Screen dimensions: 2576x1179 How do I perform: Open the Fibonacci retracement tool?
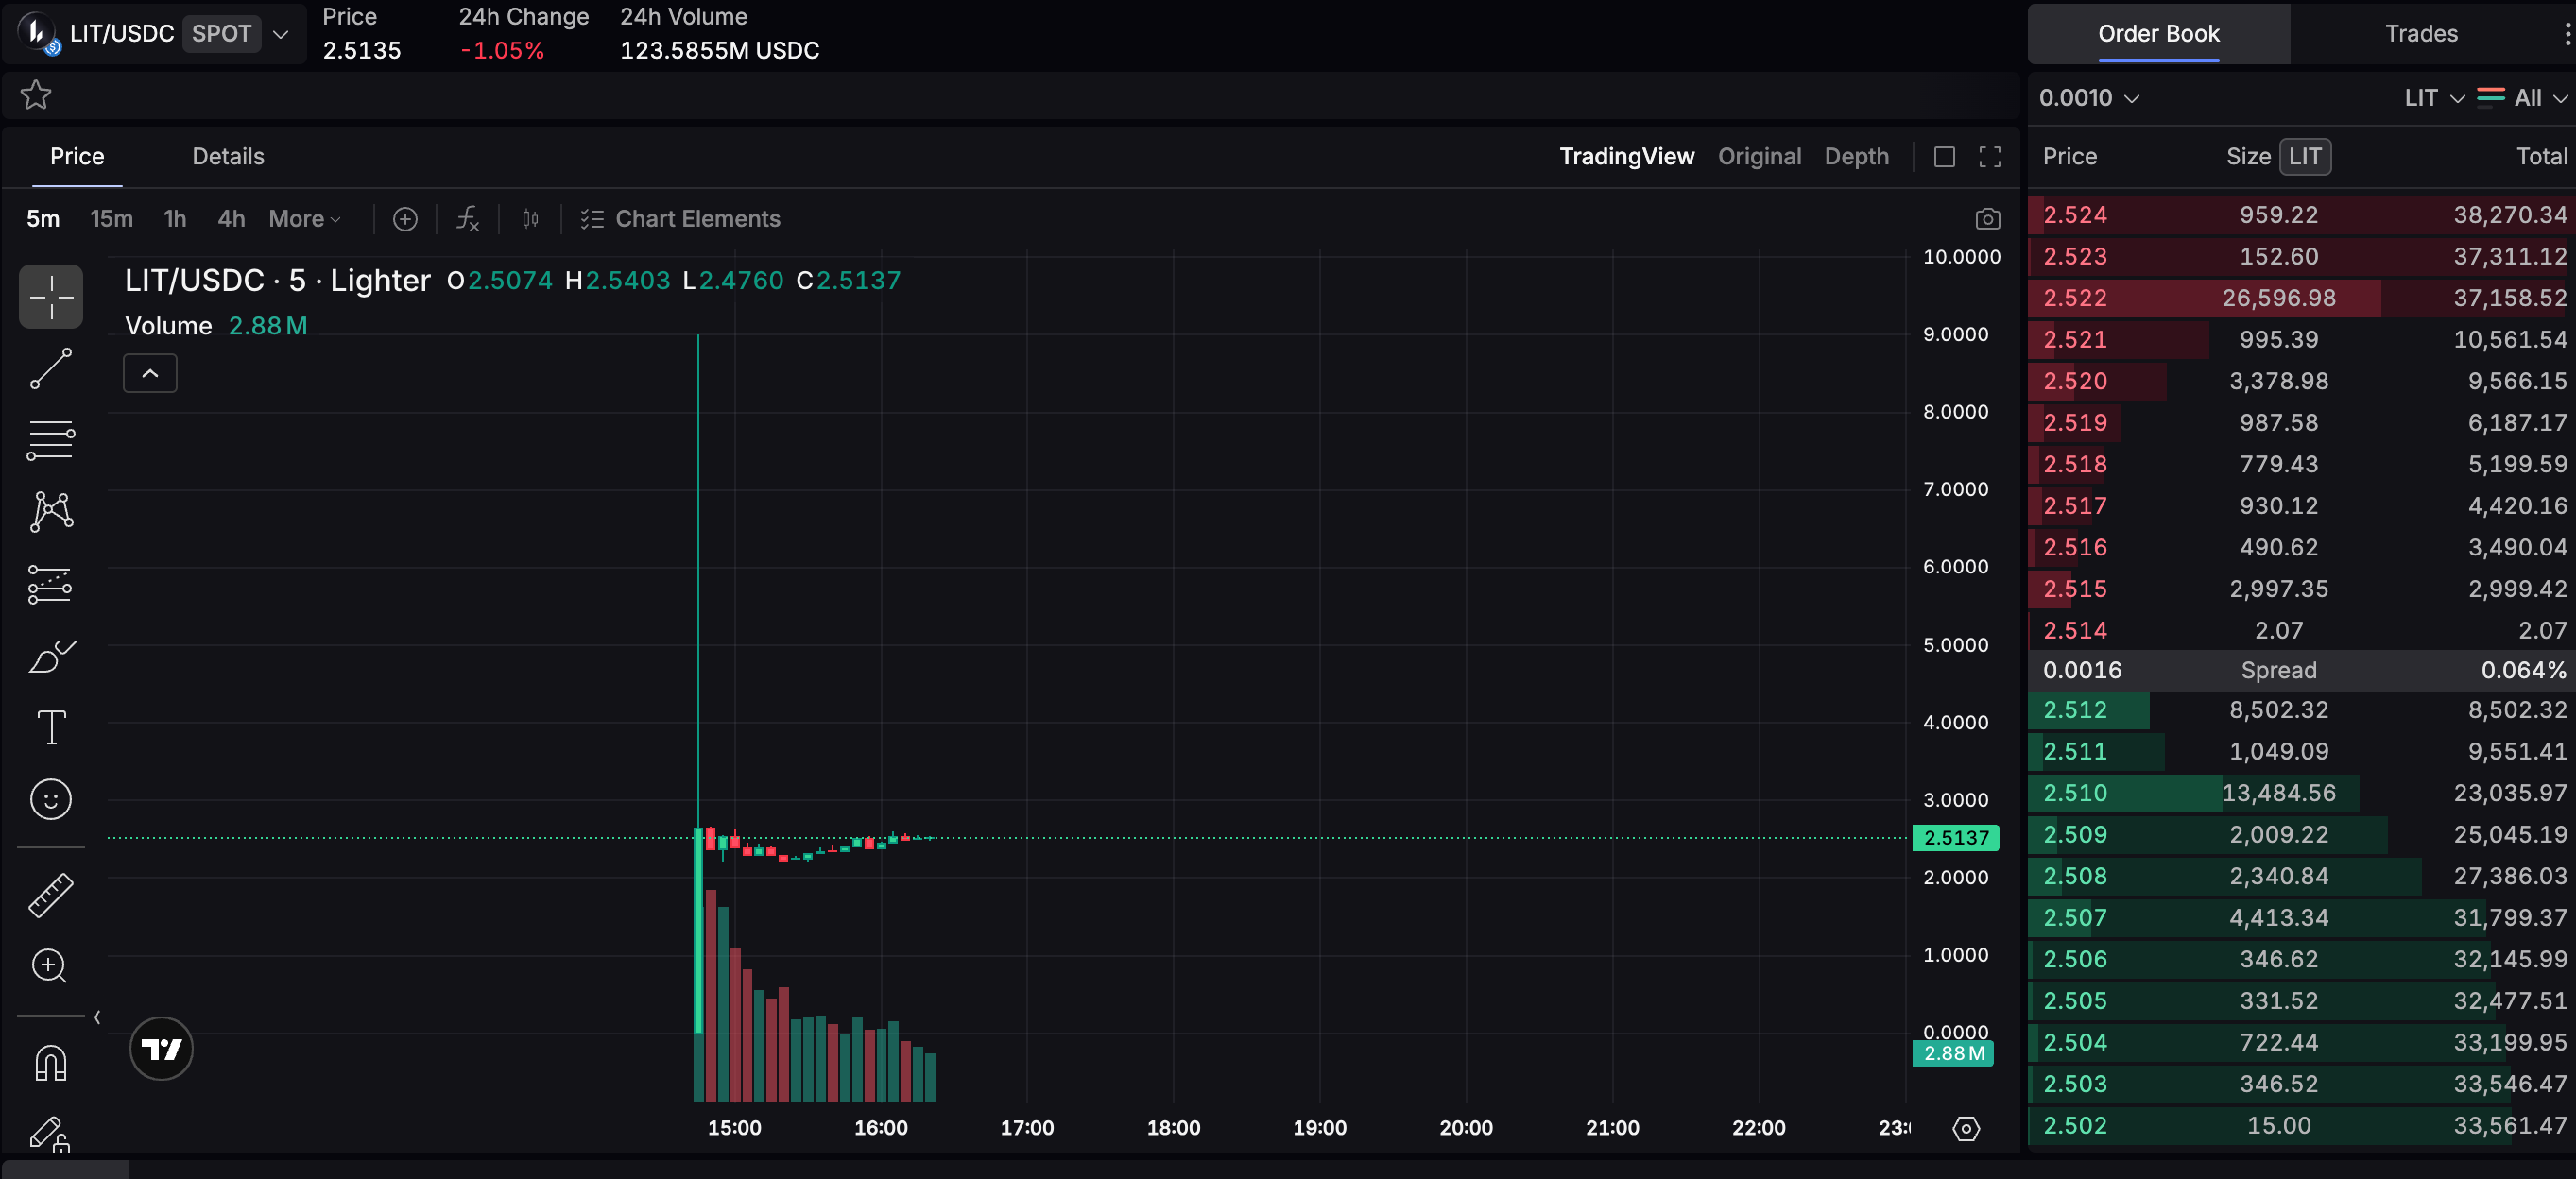pos(50,440)
